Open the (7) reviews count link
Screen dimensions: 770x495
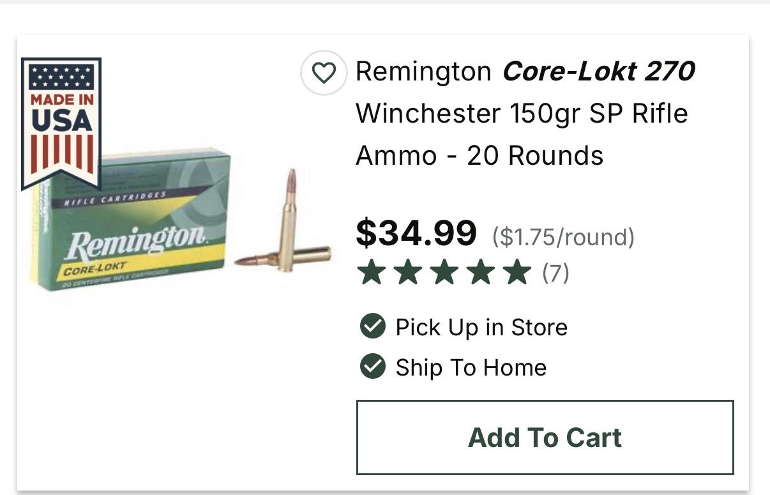555,273
